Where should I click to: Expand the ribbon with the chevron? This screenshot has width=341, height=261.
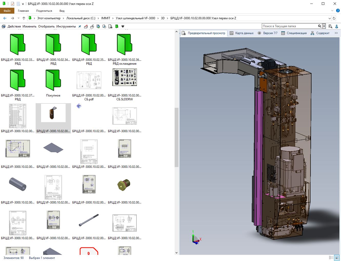pos(332,11)
